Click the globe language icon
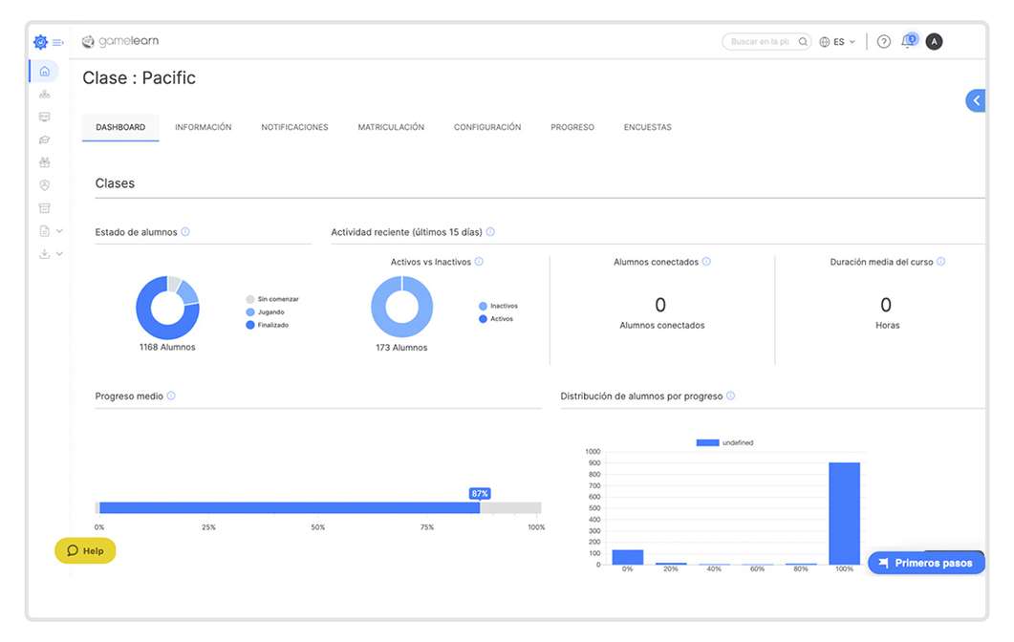Viewport: 1014px width, 642px height. point(825,42)
